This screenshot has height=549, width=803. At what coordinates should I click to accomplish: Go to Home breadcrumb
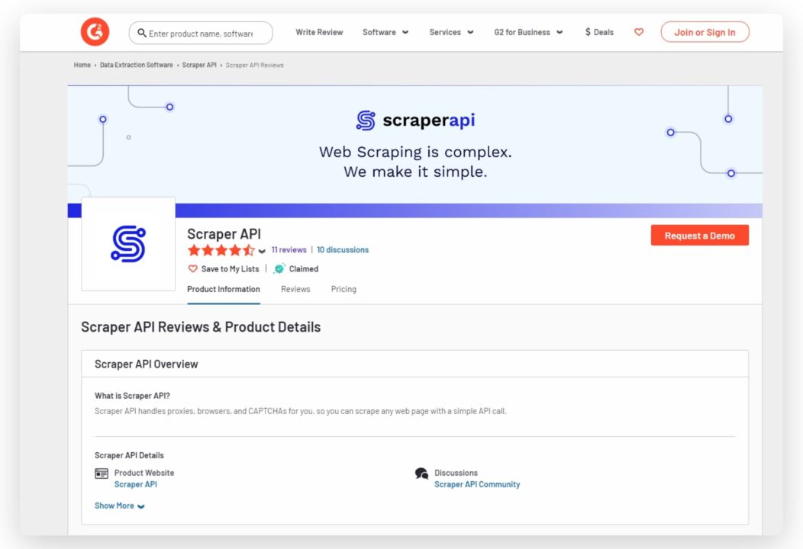point(82,65)
